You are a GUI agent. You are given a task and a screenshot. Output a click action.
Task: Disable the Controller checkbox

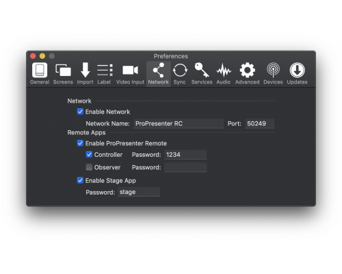click(x=89, y=155)
